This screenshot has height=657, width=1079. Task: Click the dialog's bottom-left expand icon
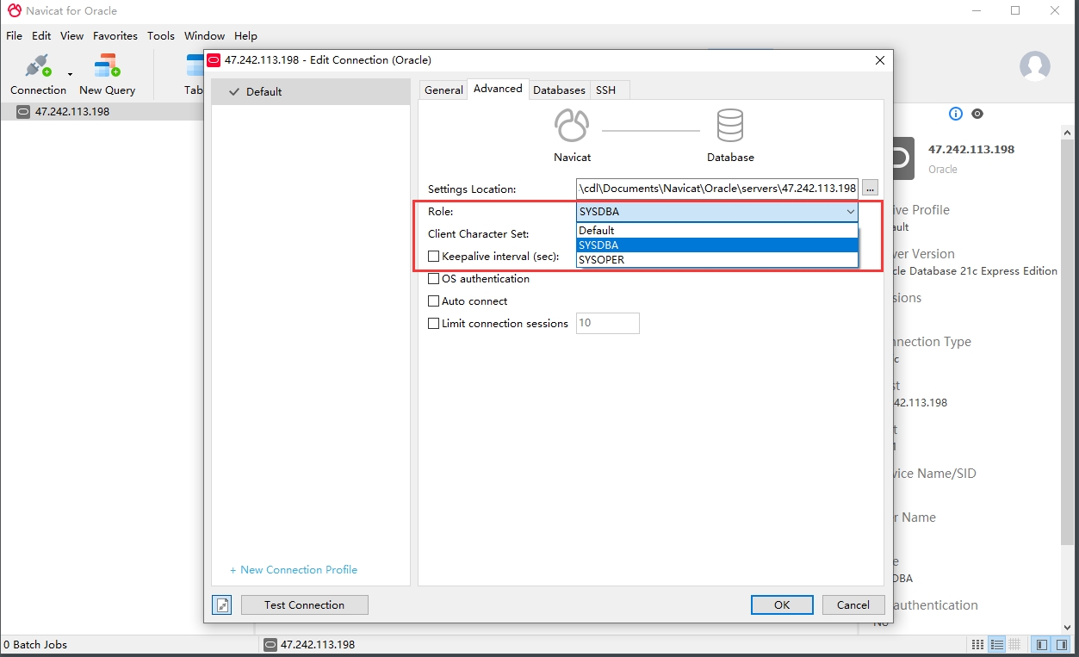[222, 605]
